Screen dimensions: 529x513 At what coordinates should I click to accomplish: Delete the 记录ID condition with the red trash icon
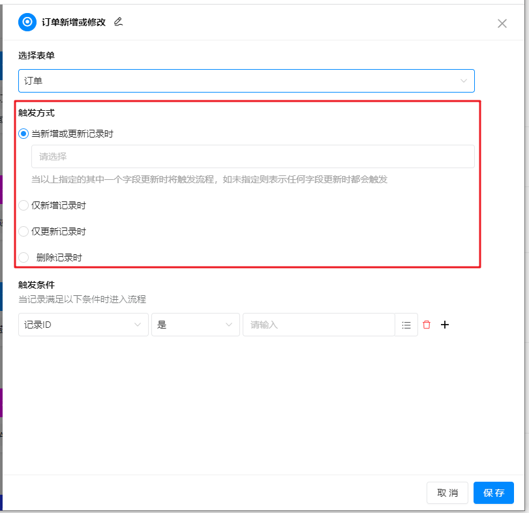(x=427, y=325)
